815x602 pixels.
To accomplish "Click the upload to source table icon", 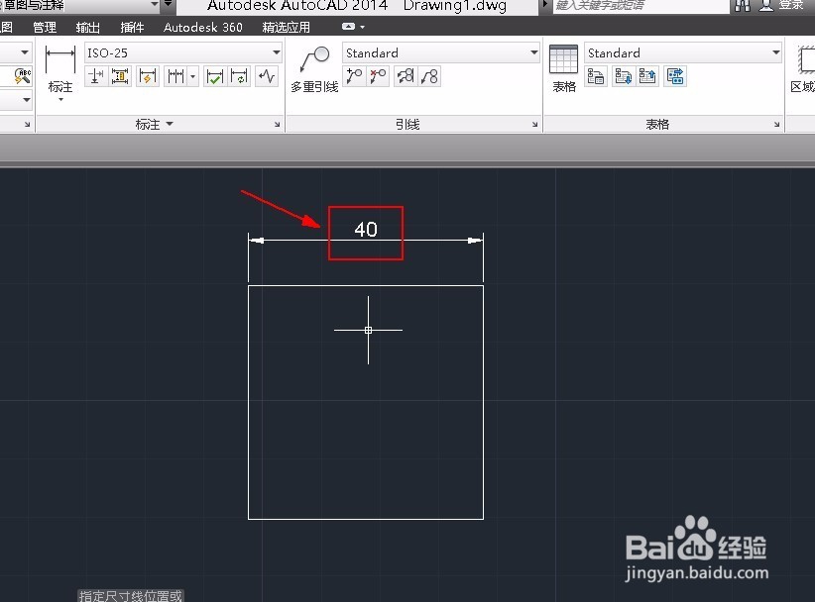I will (647, 77).
